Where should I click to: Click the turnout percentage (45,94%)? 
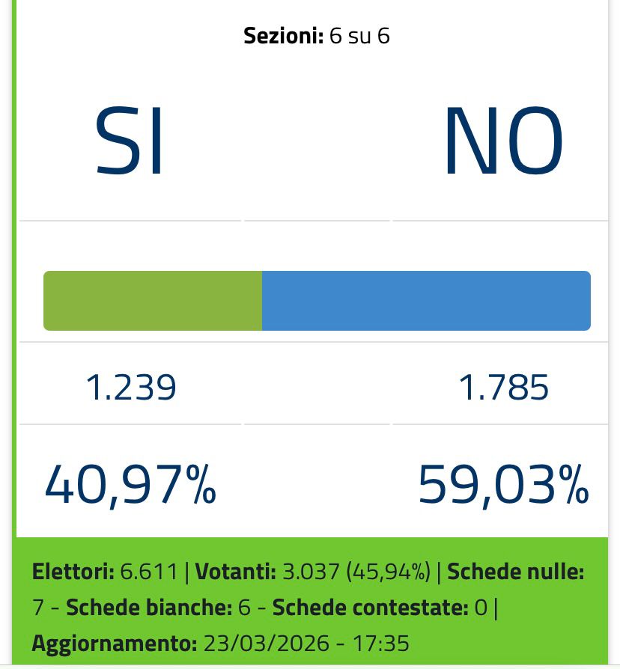pos(389,572)
